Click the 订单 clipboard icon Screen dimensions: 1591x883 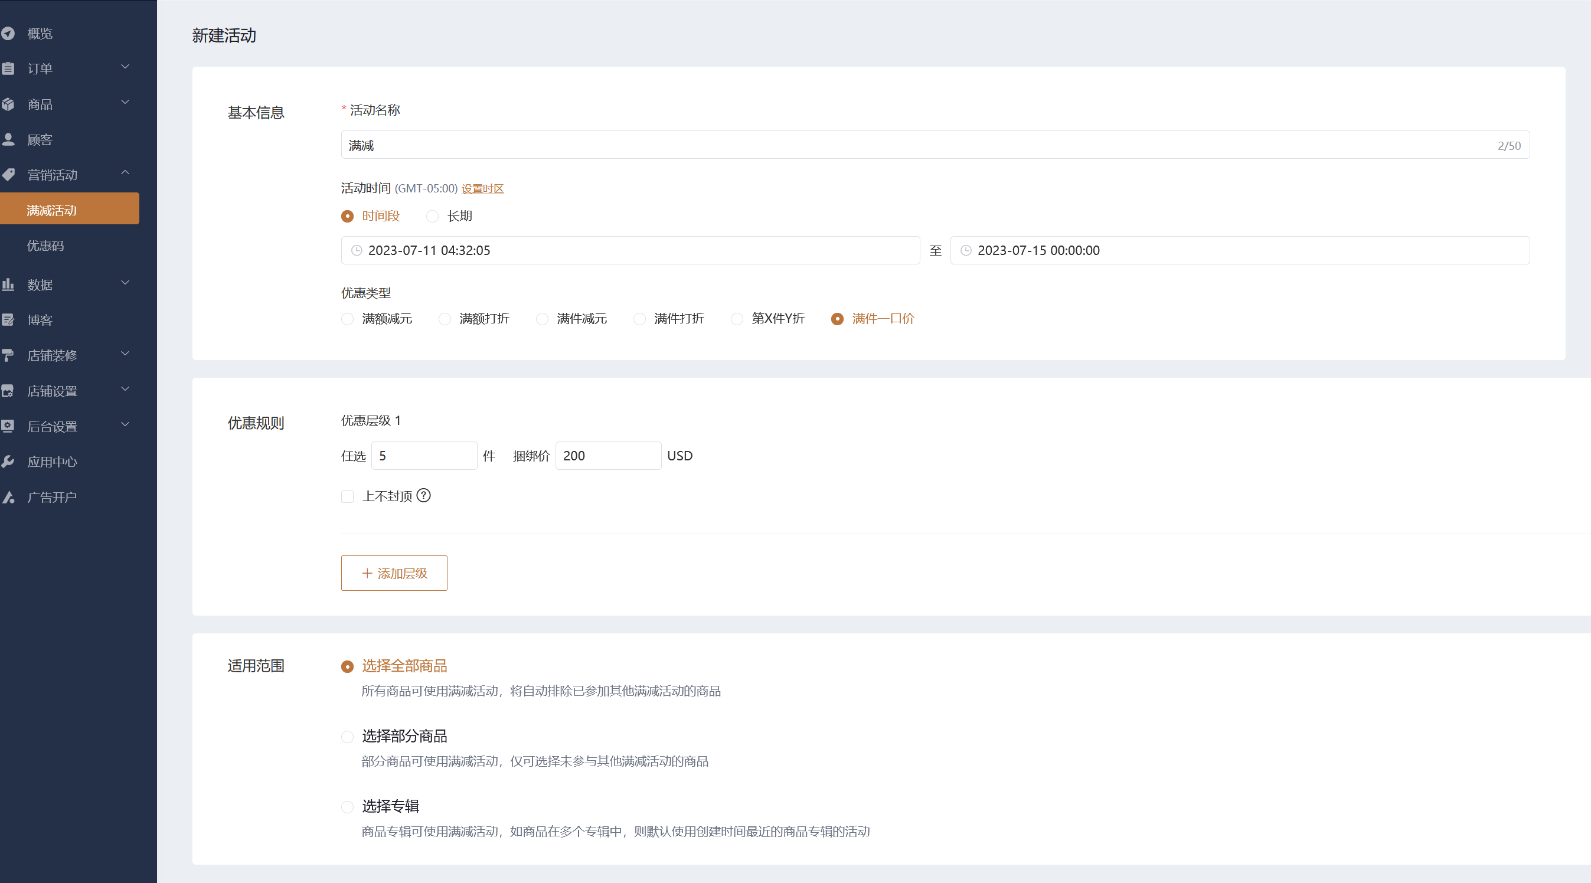pyautogui.click(x=8, y=68)
